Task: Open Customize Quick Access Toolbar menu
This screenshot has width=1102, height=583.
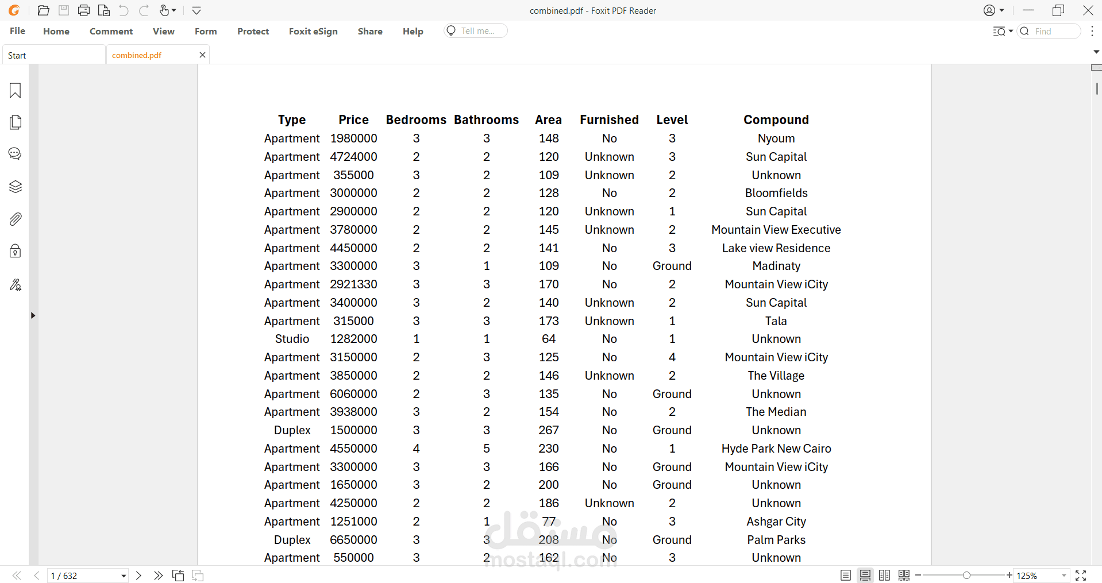Action: click(x=196, y=10)
